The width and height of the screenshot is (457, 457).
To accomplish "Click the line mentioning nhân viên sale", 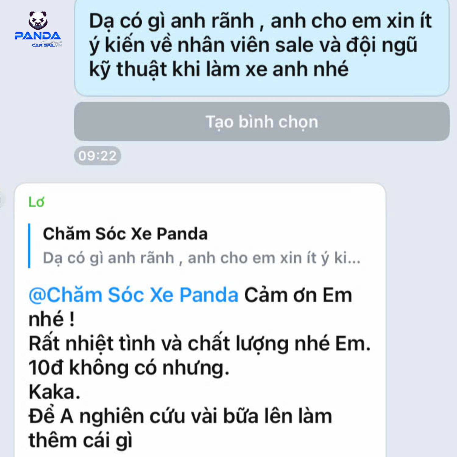I will [x=253, y=45].
